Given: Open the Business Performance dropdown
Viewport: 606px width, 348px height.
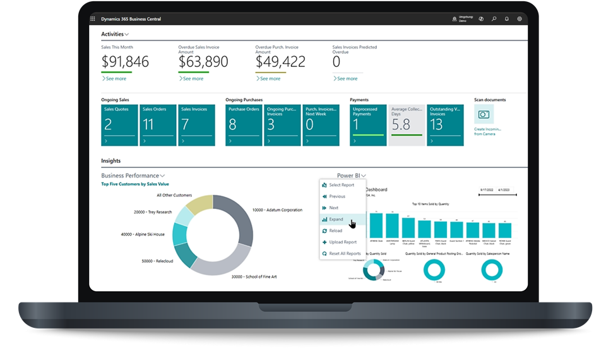Looking at the screenshot, I should [x=133, y=176].
